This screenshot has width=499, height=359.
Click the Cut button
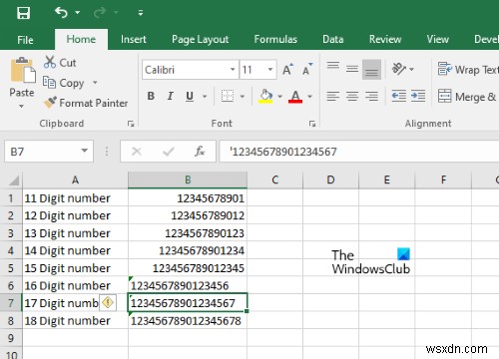coord(60,63)
